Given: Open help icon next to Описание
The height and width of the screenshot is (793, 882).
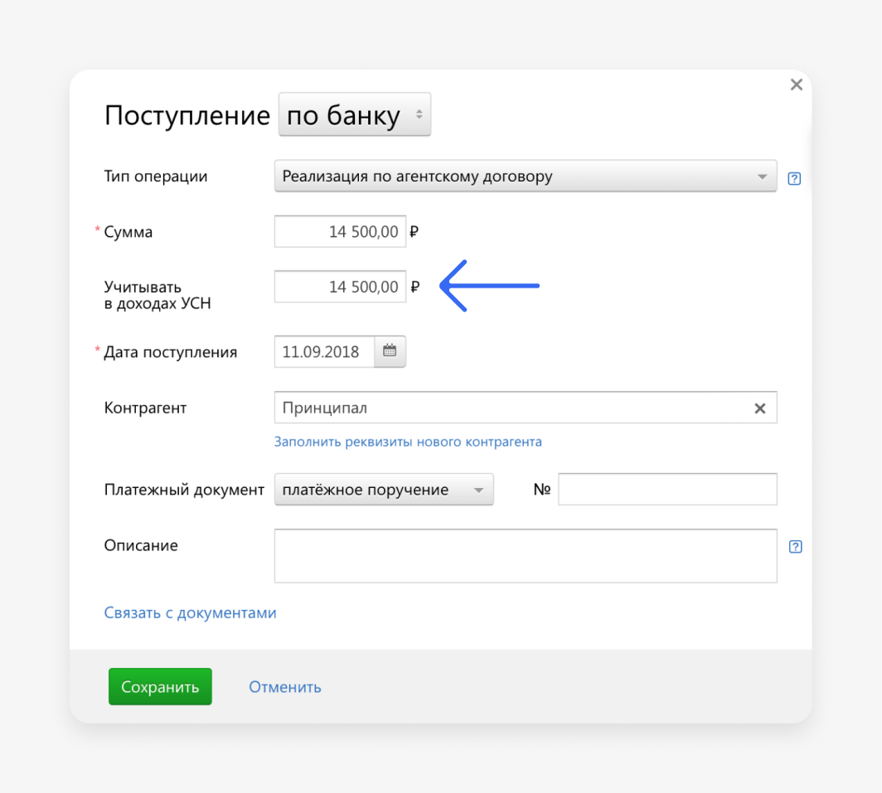Looking at the screenshot, I should pyautogui.click(x=796, y=547).
